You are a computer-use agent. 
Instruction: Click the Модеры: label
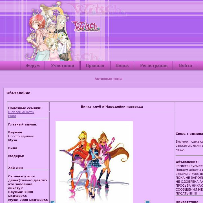tap(16, 156)
